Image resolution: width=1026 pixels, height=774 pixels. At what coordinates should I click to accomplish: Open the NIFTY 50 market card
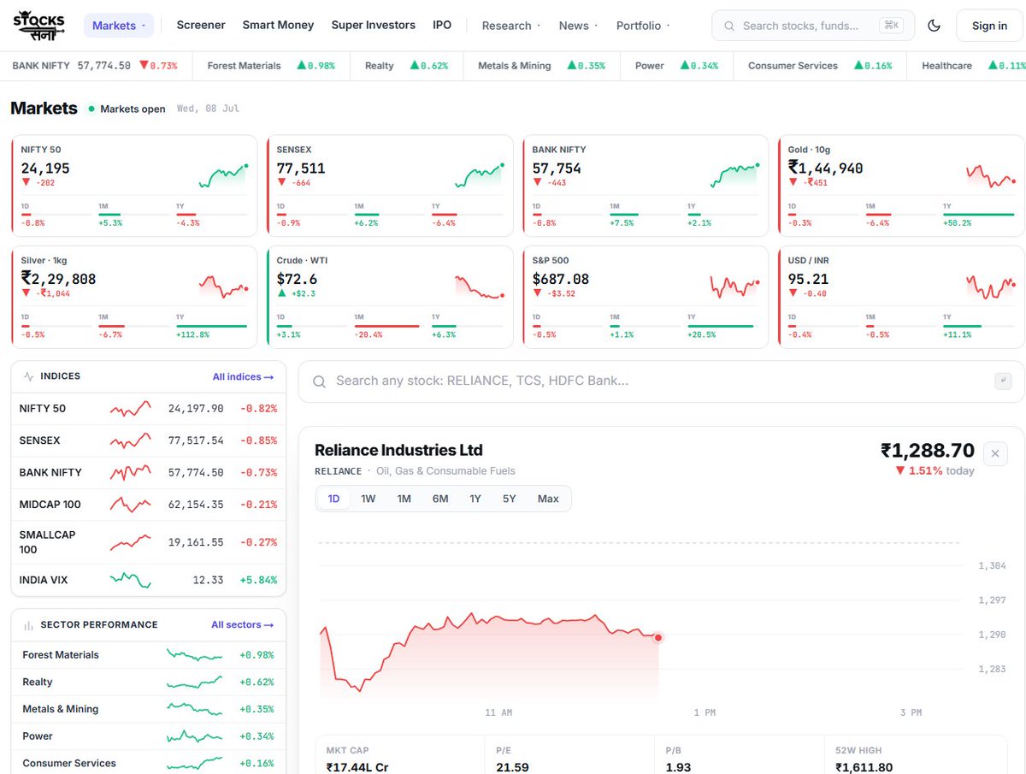click(x=134, y=186)
